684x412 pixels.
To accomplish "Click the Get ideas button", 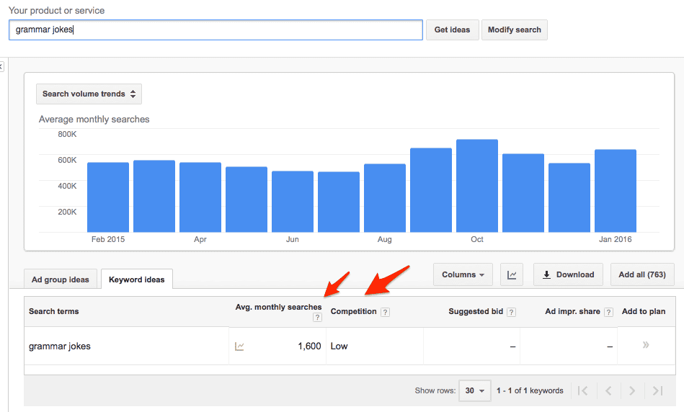I will pyautogui.click(x=453, y=30).
